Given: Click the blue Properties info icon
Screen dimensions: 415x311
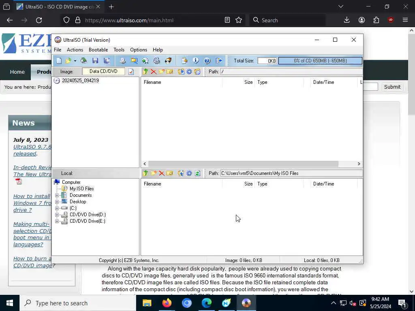Looking at the screenshot, I should pos(196,61).
